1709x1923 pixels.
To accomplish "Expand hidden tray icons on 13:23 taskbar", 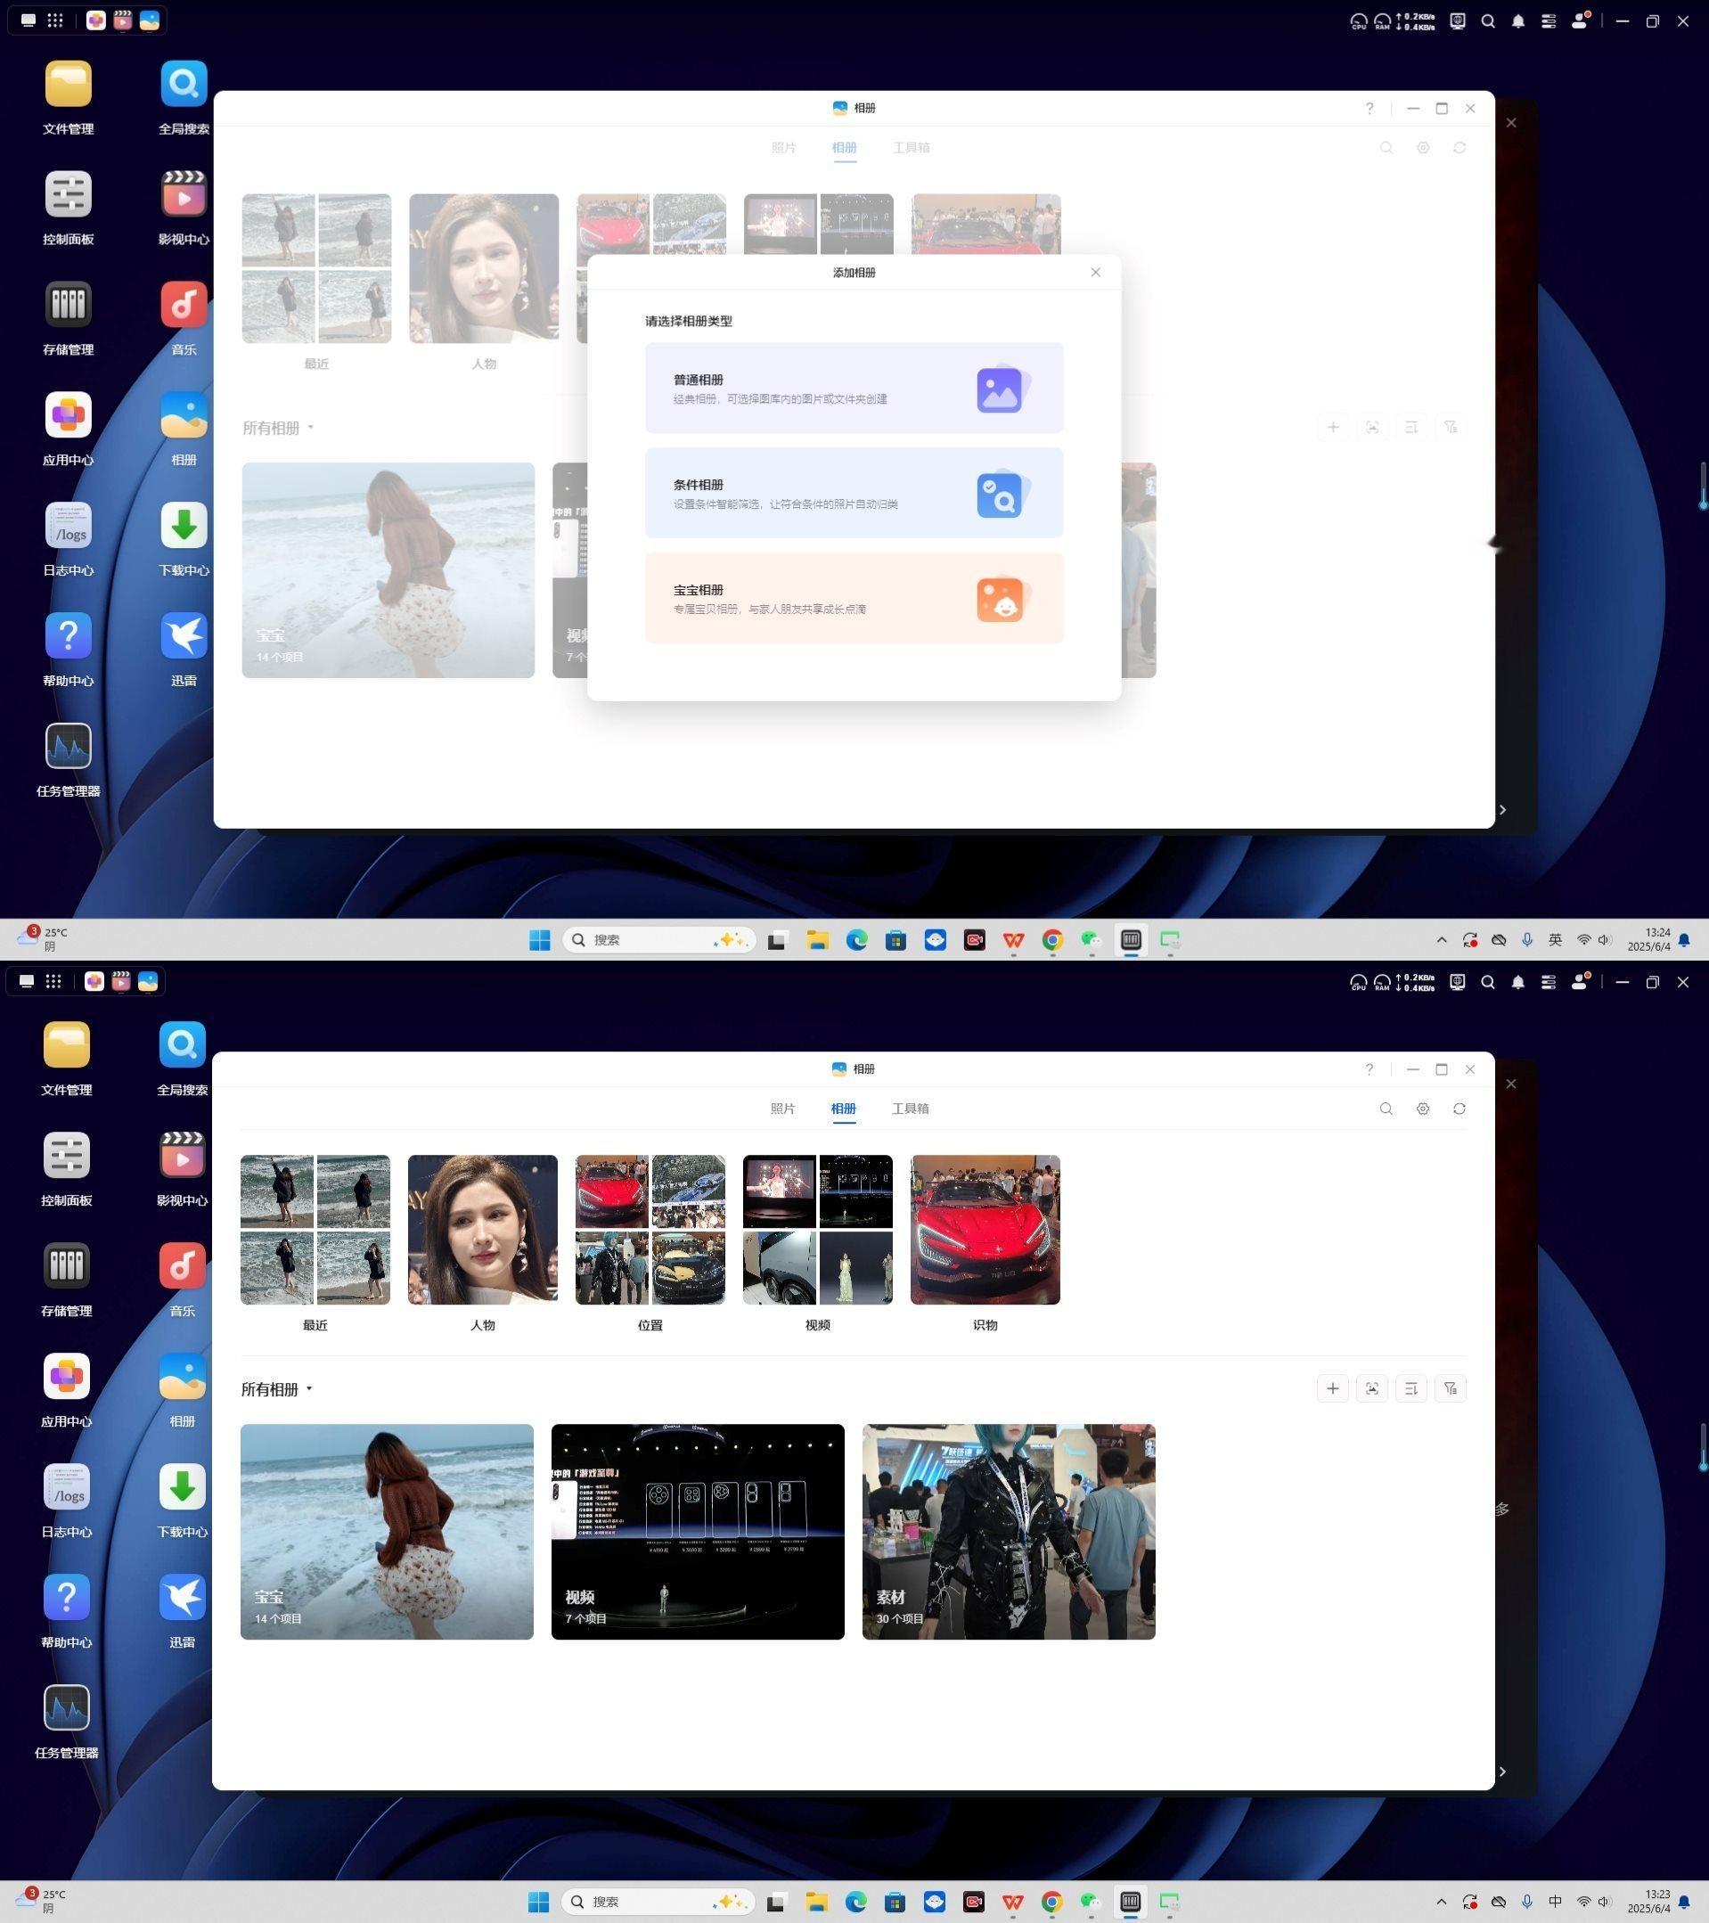I will [1441, 1902].
